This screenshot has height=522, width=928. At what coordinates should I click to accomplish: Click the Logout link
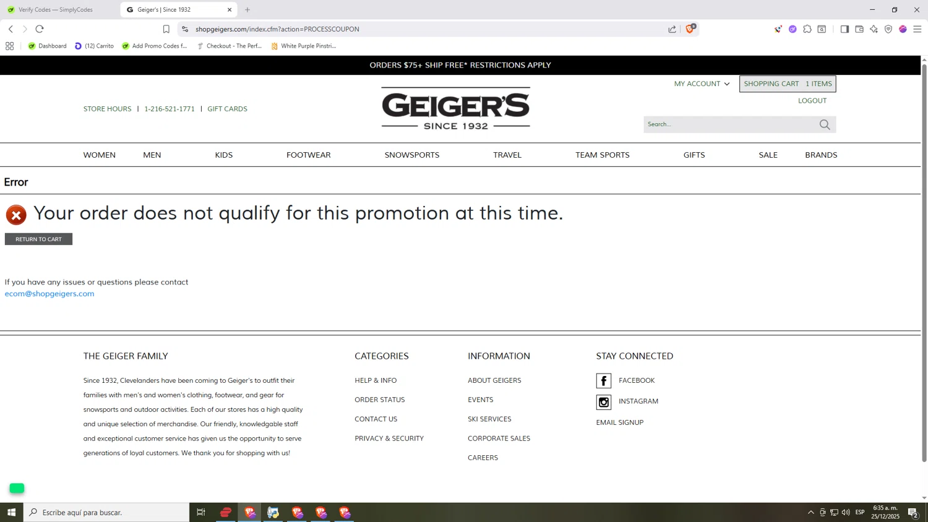[812, 101]
